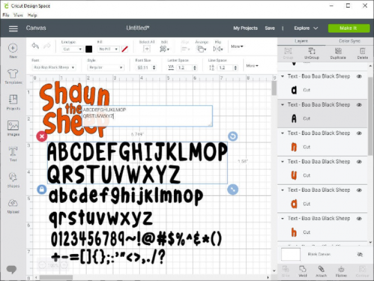The image size is (374, 281).
Task: Click the lock proportions handle
Action: click(x=42, y=190)
